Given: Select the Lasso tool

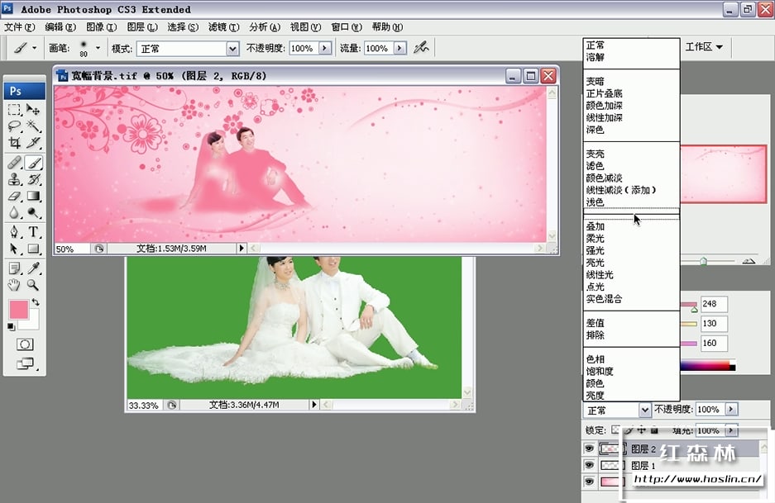Looking at the screenshot, I should (14, 126).
